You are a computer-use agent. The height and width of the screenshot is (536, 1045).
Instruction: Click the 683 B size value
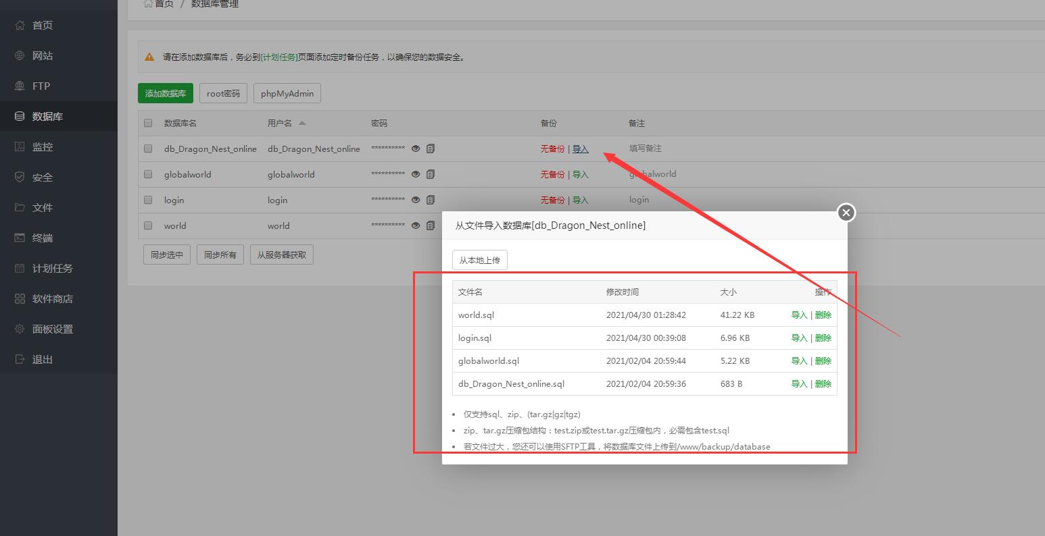pos(731,383)
